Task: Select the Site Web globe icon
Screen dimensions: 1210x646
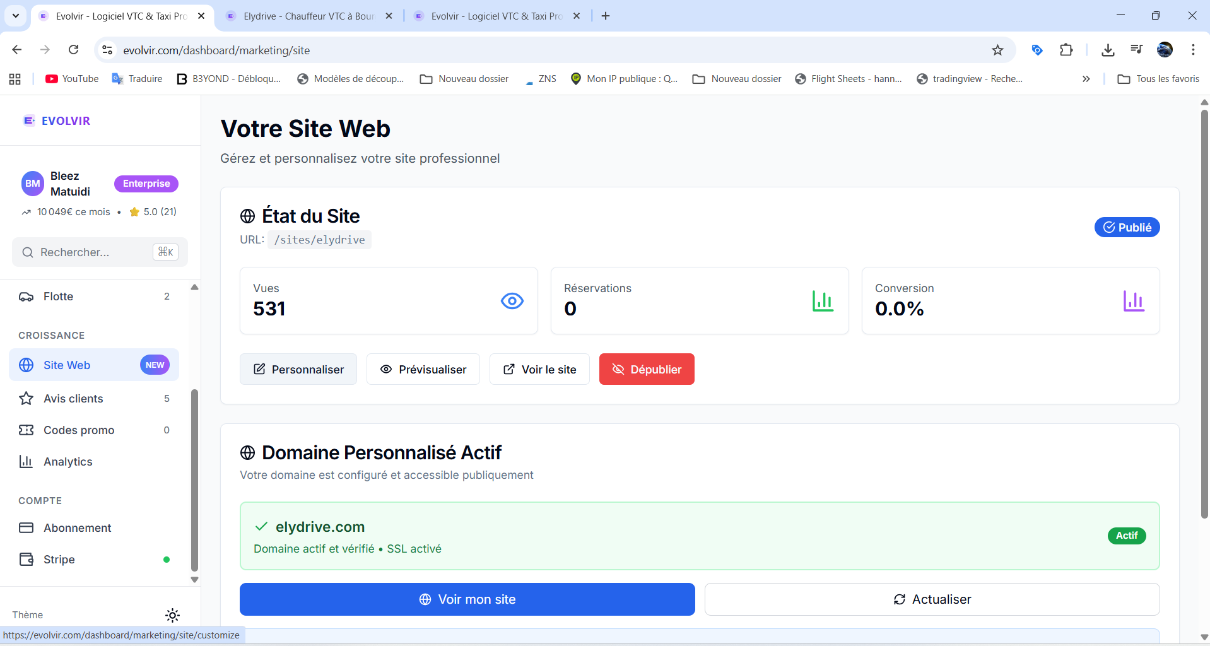Action: pos(26,365)
